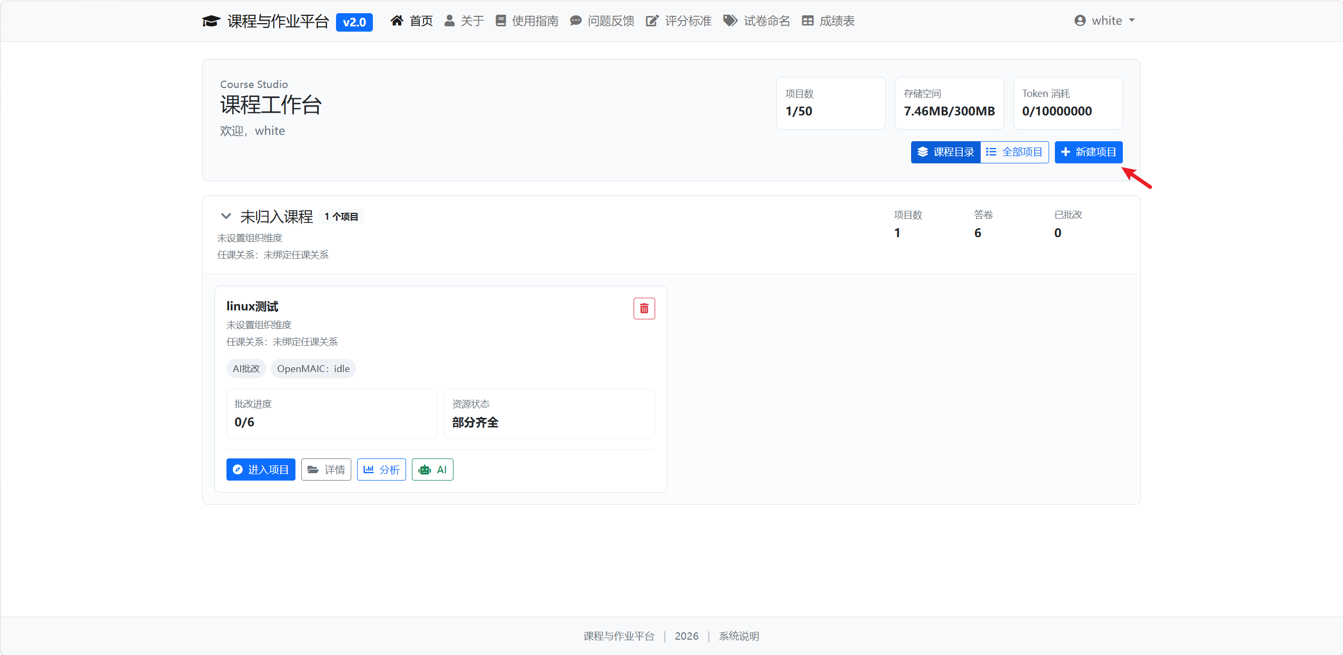Click the 资源状态 部分齐全 box
The image size is (1343, 655).
click(549, 414)
